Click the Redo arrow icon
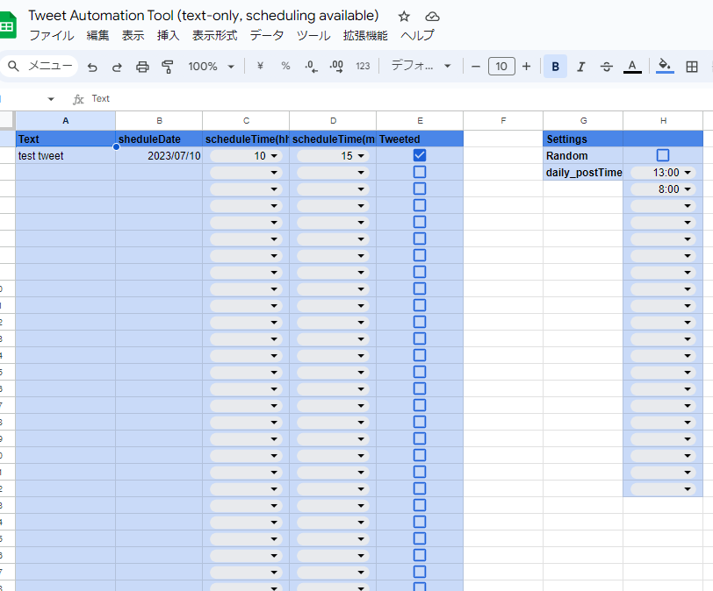Viewport: 713px width, 591px height. 118,68
